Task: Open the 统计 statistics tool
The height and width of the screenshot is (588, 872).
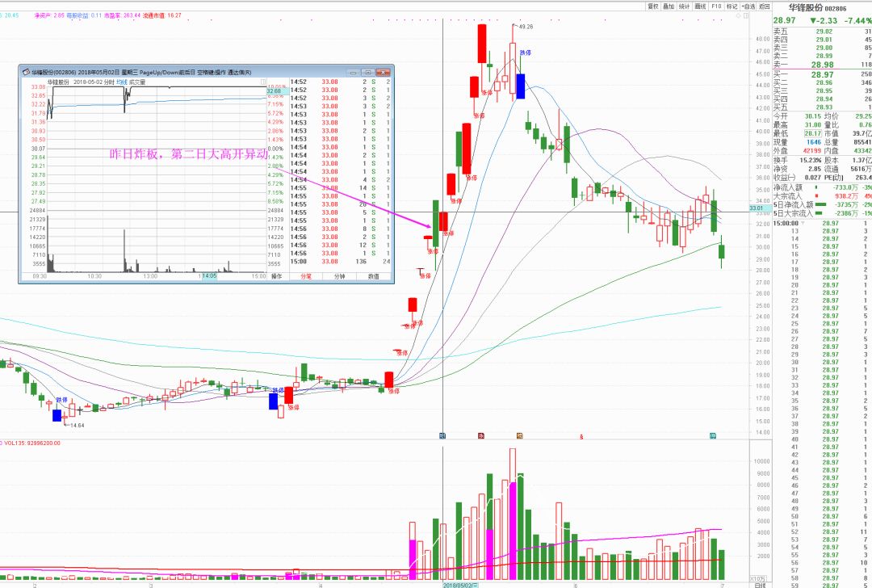Action: 685,6
